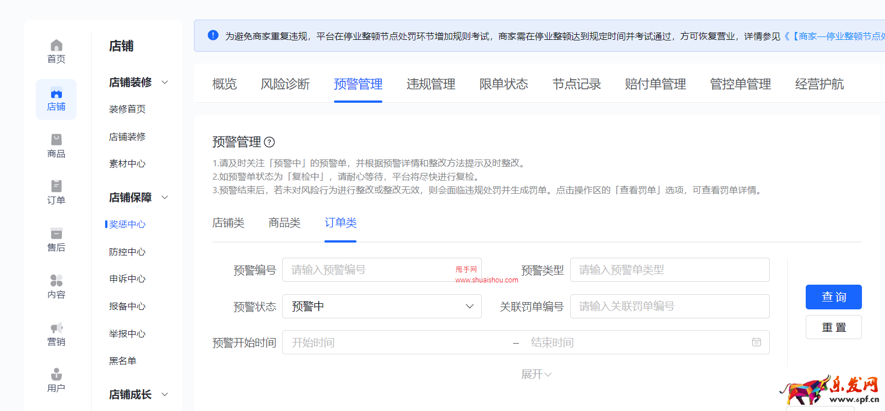
Task: Open the 售后 after-sales sidebar icon
Action: (56, 234)
